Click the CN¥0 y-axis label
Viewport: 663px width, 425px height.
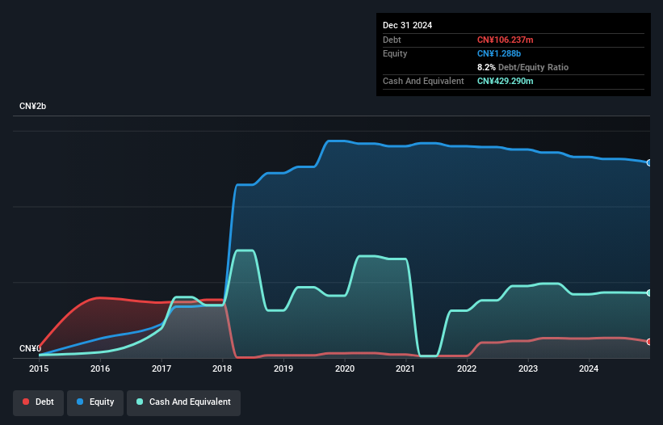click(30, 348)
